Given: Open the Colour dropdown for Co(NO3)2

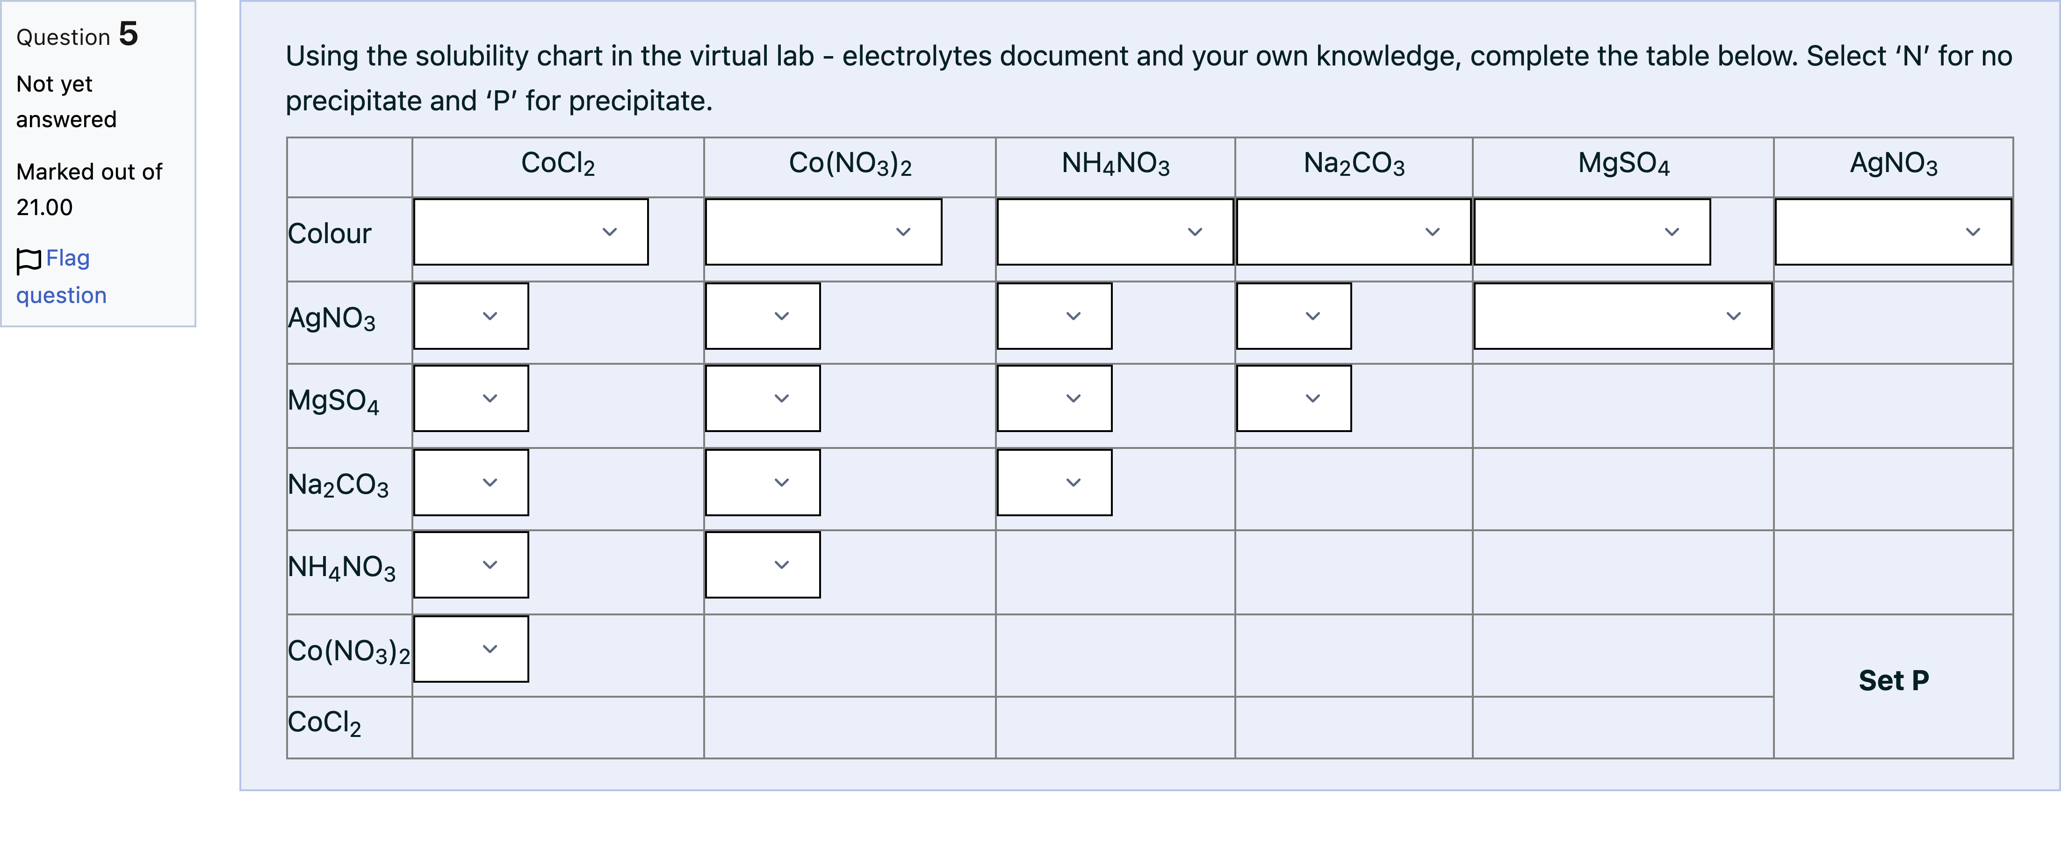Looking at the screenshot, I should pos(823,232).
